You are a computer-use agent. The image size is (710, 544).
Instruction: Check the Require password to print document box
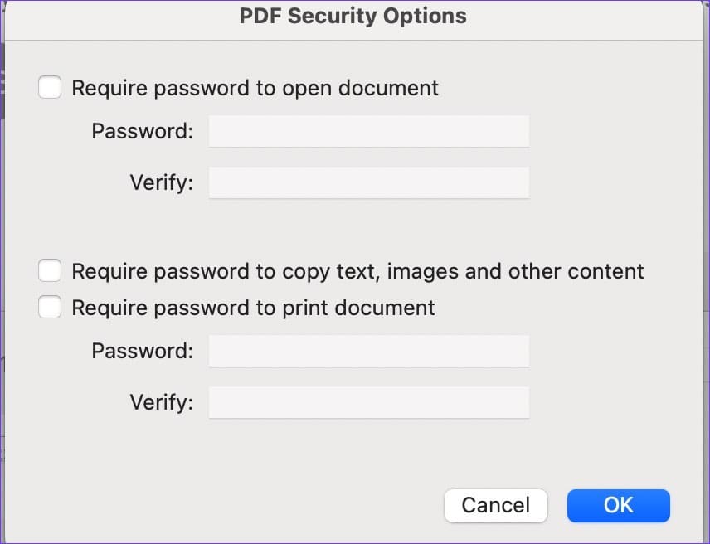50,308
